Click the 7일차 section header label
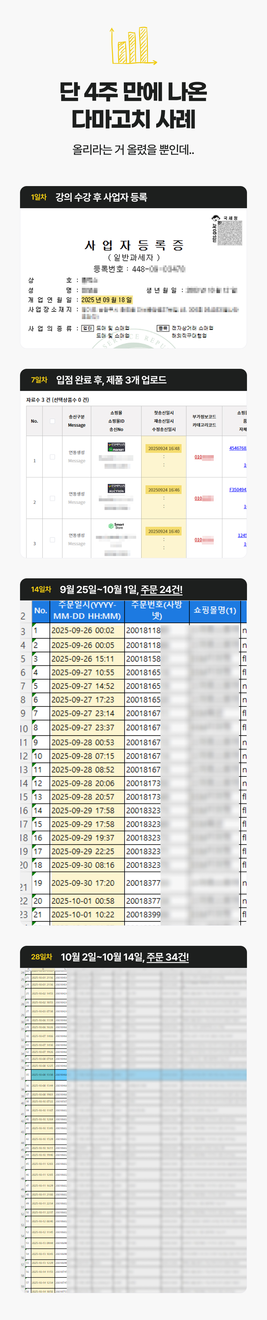Screen dimensions: 267x1320 point(39,380)
